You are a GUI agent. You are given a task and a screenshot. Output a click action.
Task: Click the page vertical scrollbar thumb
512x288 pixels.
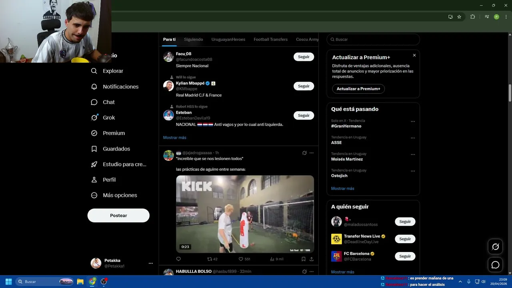[510, 93]
